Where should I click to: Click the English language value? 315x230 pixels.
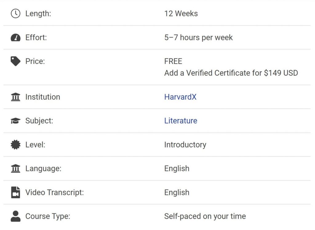coord(177,169)
